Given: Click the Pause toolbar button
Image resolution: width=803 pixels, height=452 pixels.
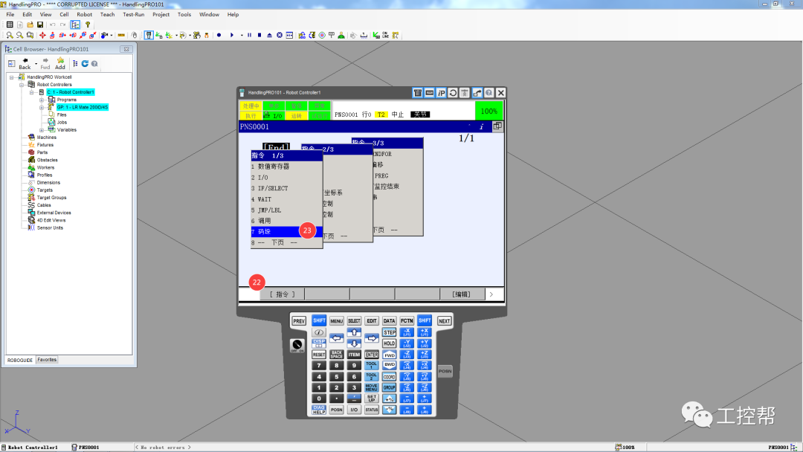Looking at the screenshot, I should 249,36.
